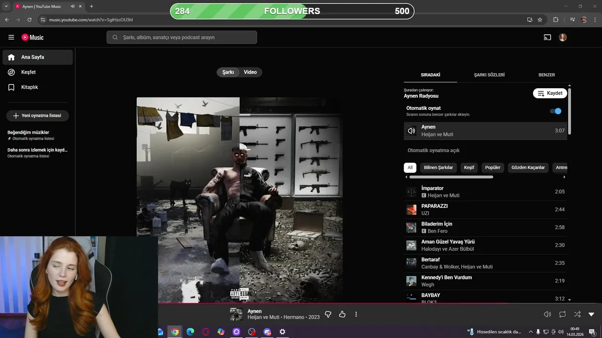Click the Yeni oynatma listesi button
This screenshot has width=602, height=338.
38,115
